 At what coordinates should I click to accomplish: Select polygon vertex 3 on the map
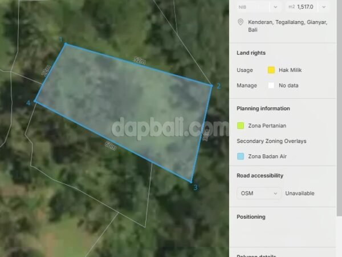pos(191,182)
